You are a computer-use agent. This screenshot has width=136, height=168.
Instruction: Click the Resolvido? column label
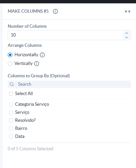(26, 120)
